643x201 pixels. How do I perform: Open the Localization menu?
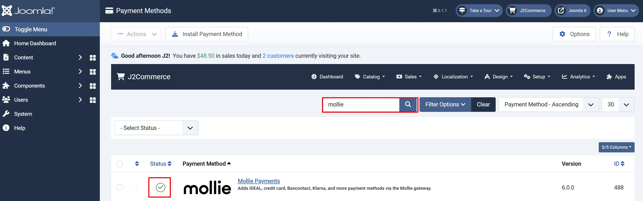pyautogui.click(x=453, y=77)
